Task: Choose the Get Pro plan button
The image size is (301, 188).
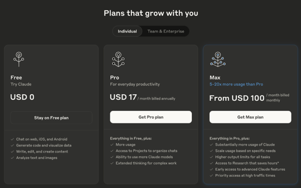Action: [x=151, y=117]
